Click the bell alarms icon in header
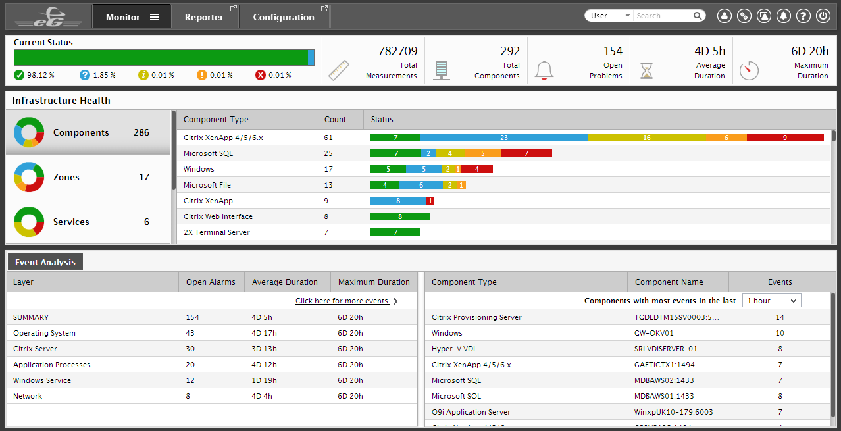The width and height of the screenshot is (841, 431). coord(783,16)
